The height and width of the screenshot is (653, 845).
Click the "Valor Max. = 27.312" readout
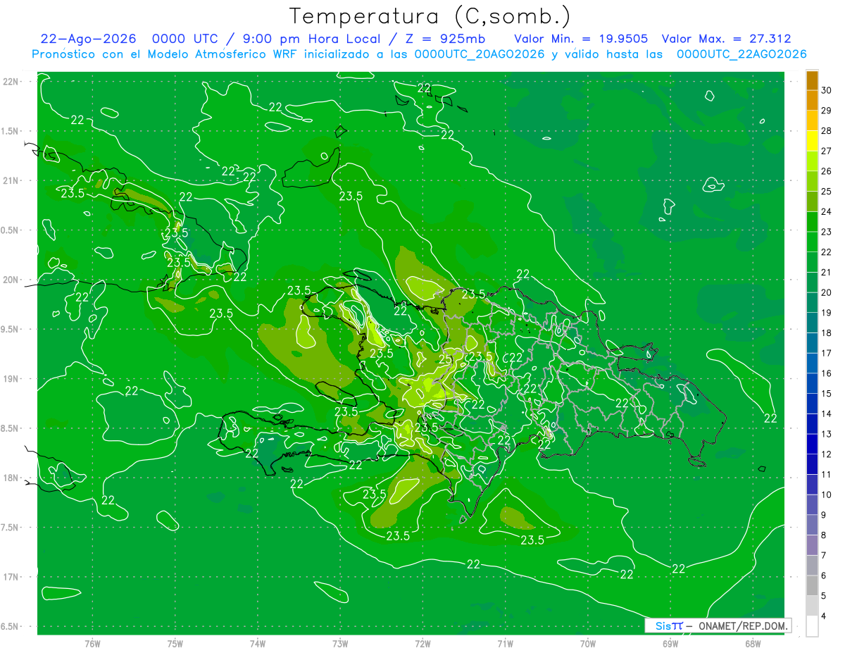[727, 39]
